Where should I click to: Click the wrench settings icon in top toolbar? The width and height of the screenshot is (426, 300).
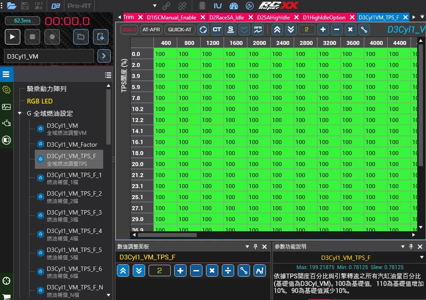tap(250, 6)
